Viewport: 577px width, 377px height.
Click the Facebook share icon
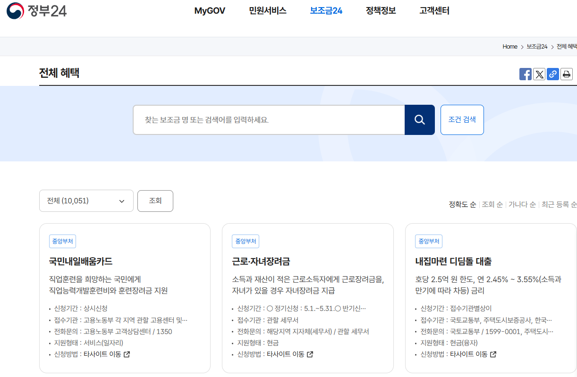pos(525,74)
